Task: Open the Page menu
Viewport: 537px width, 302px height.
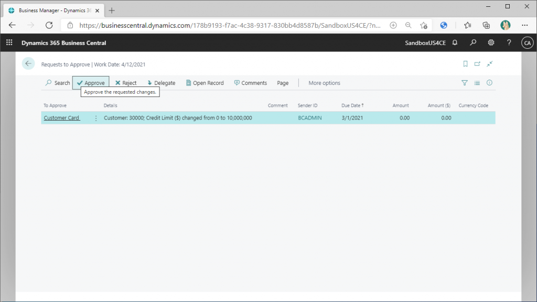Action: (x=283, y=83)
